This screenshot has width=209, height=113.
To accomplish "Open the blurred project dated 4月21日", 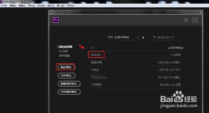I will [96, 85].
